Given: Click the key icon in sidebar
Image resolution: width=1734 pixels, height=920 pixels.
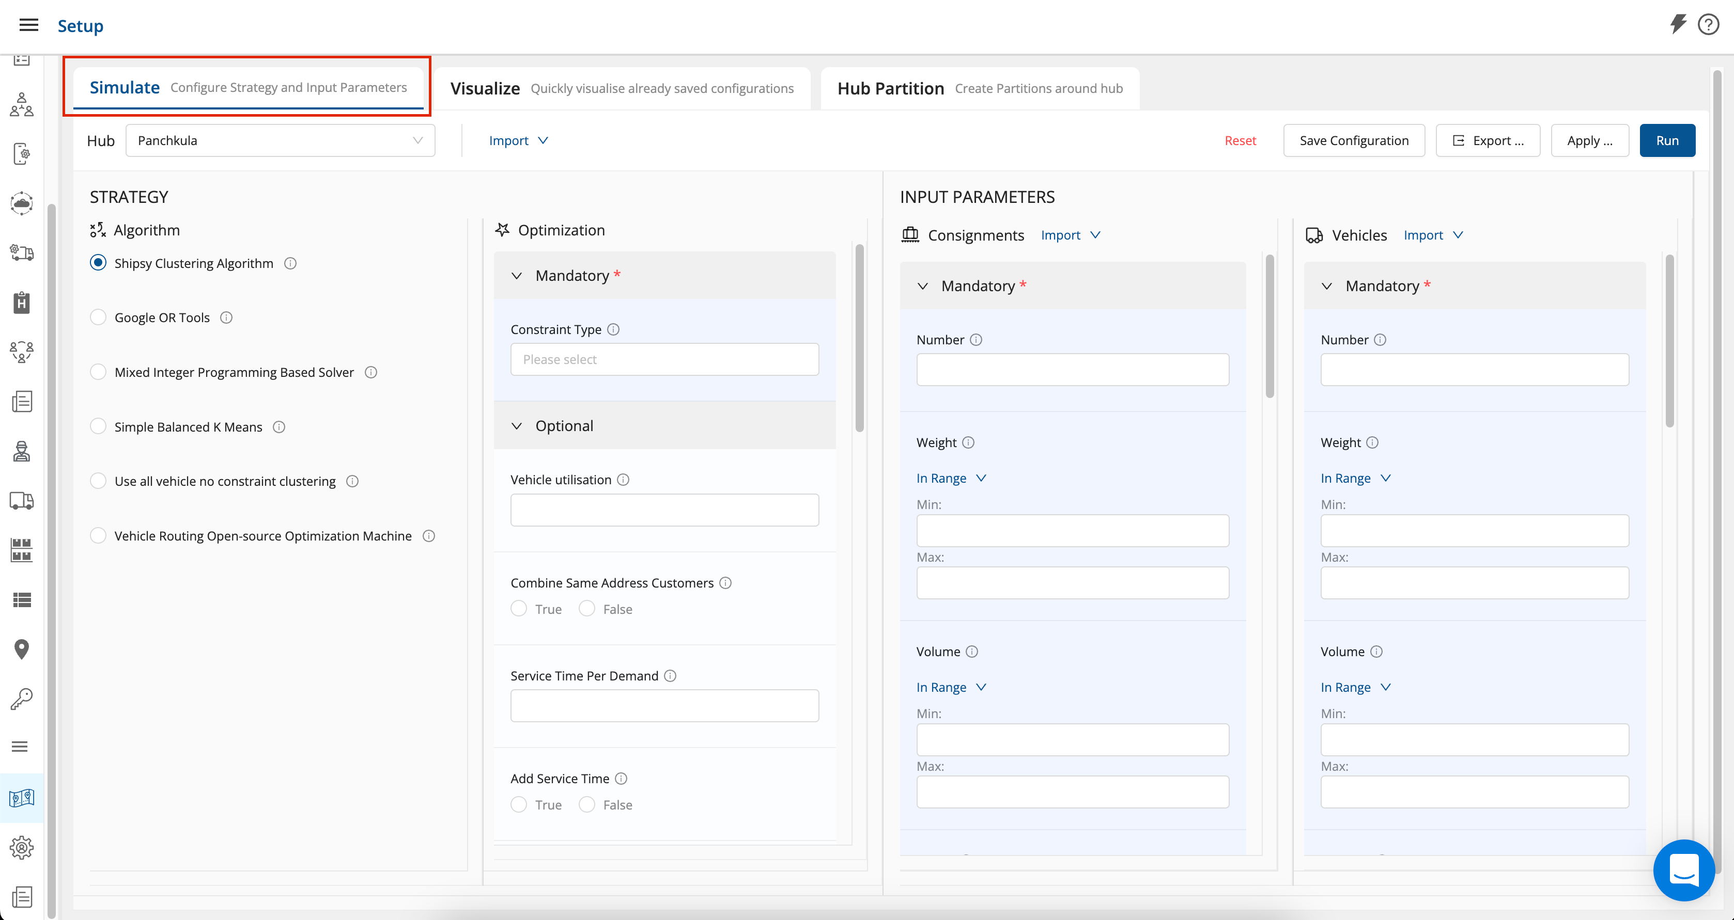Looking at the screenshot, I should (x=22, y=699).
